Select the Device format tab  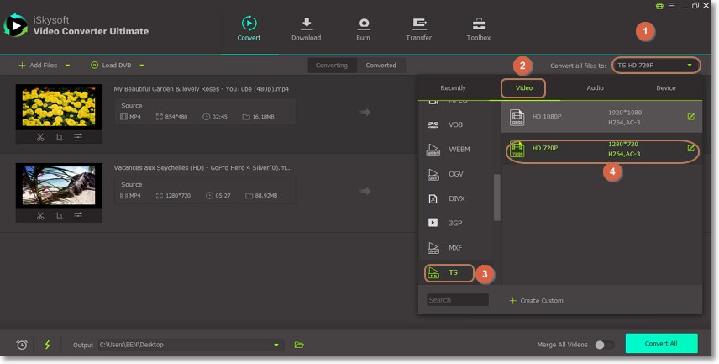coord(666,88)
